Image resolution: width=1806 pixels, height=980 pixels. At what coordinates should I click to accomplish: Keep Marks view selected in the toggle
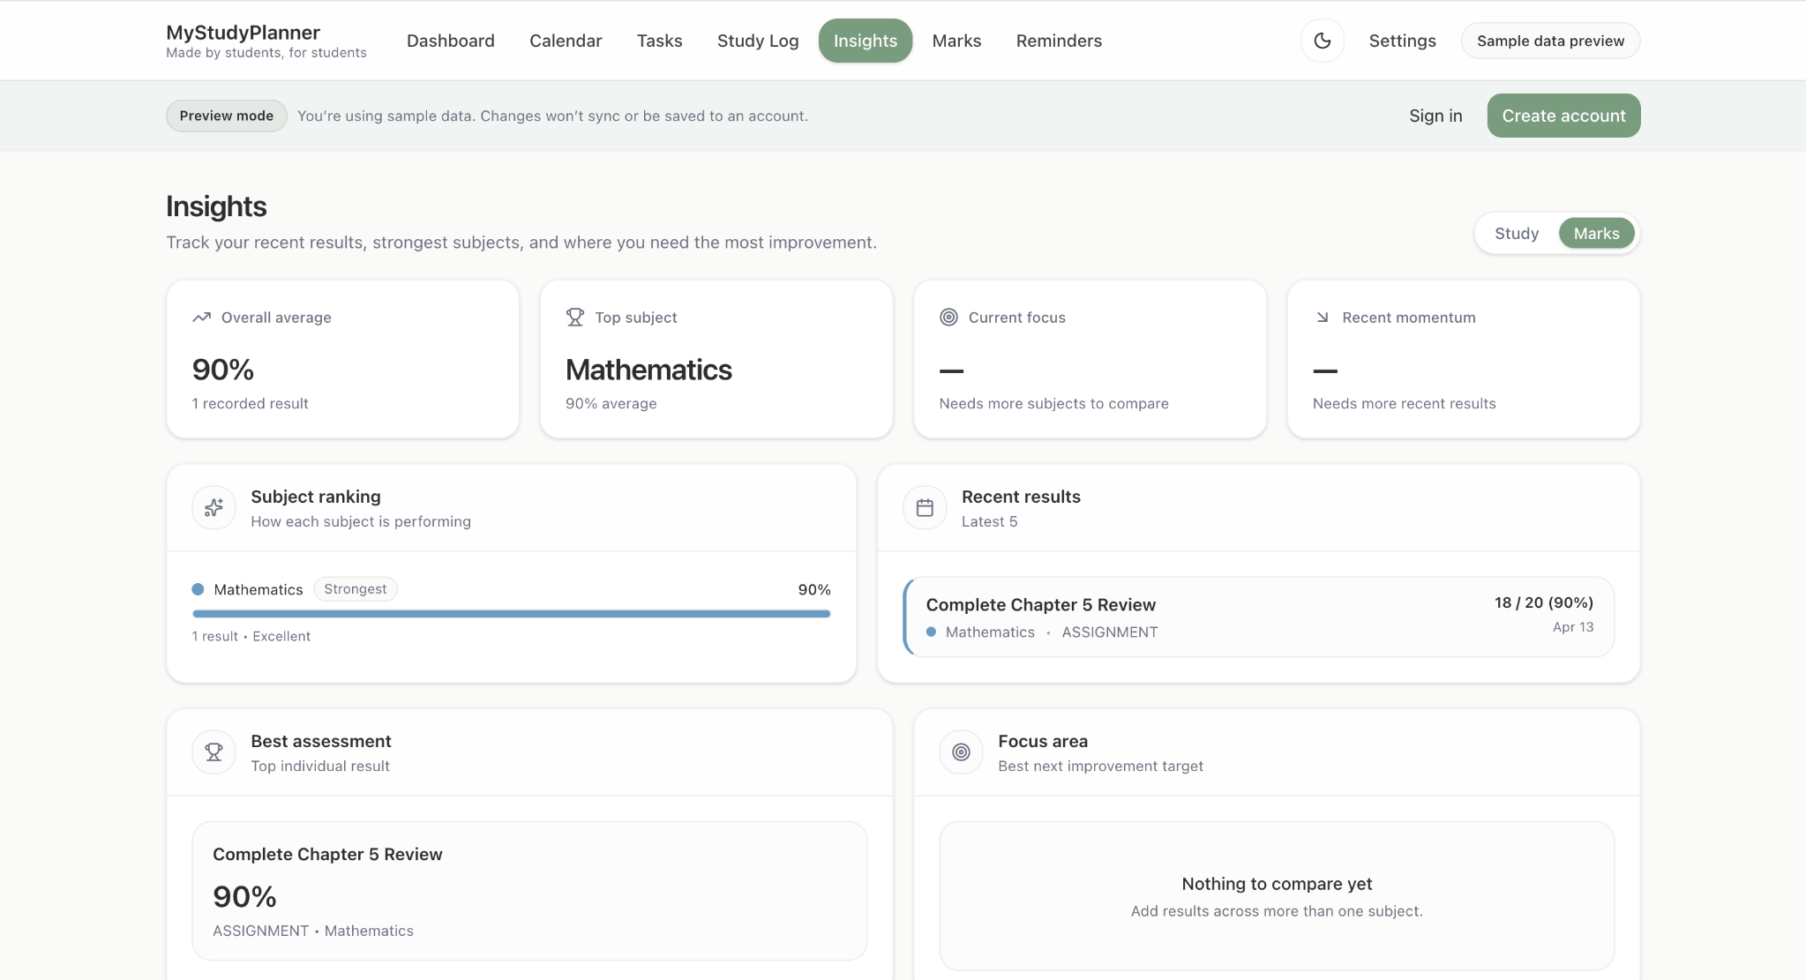point(1595,233)
